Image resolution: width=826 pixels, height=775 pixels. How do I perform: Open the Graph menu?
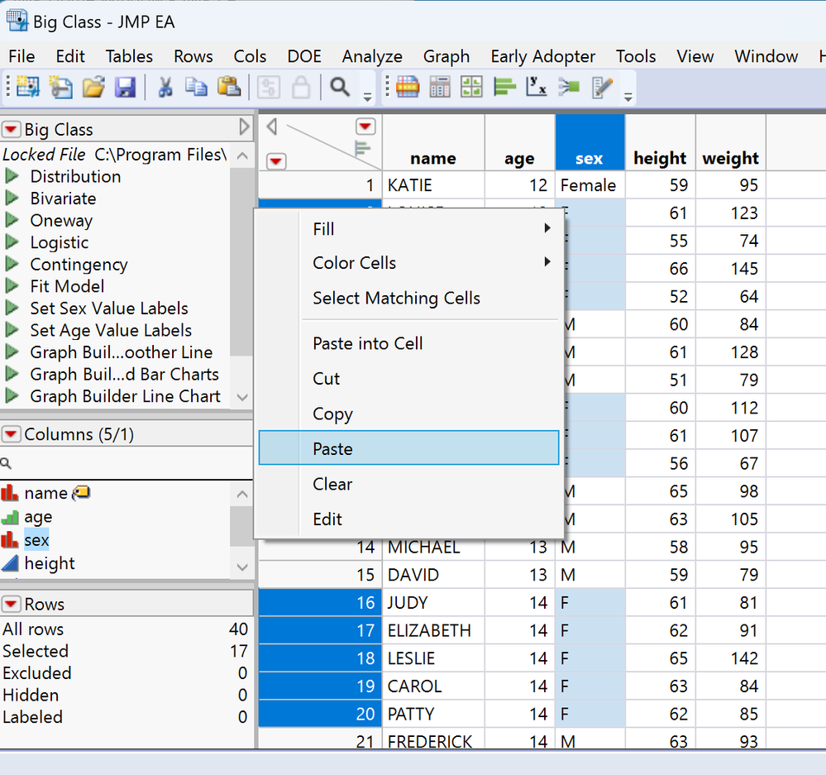(x=446, y=56)
